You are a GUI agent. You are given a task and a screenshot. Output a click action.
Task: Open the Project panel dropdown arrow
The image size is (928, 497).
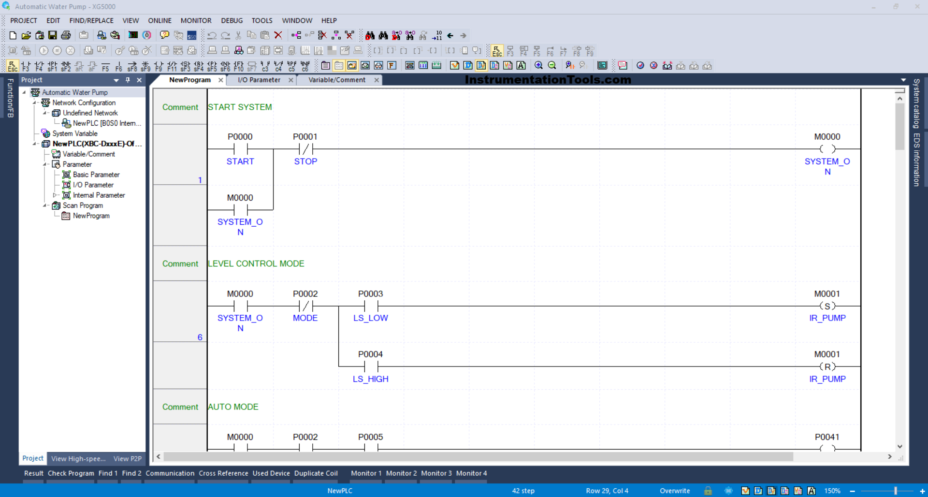[x=116, y=80]
